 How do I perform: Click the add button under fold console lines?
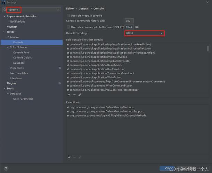(69, 94)
